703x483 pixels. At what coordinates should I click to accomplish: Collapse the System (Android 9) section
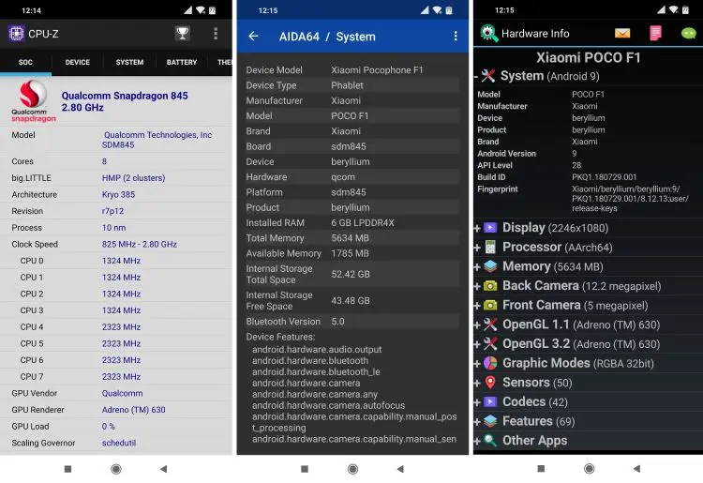coord(589,76)
